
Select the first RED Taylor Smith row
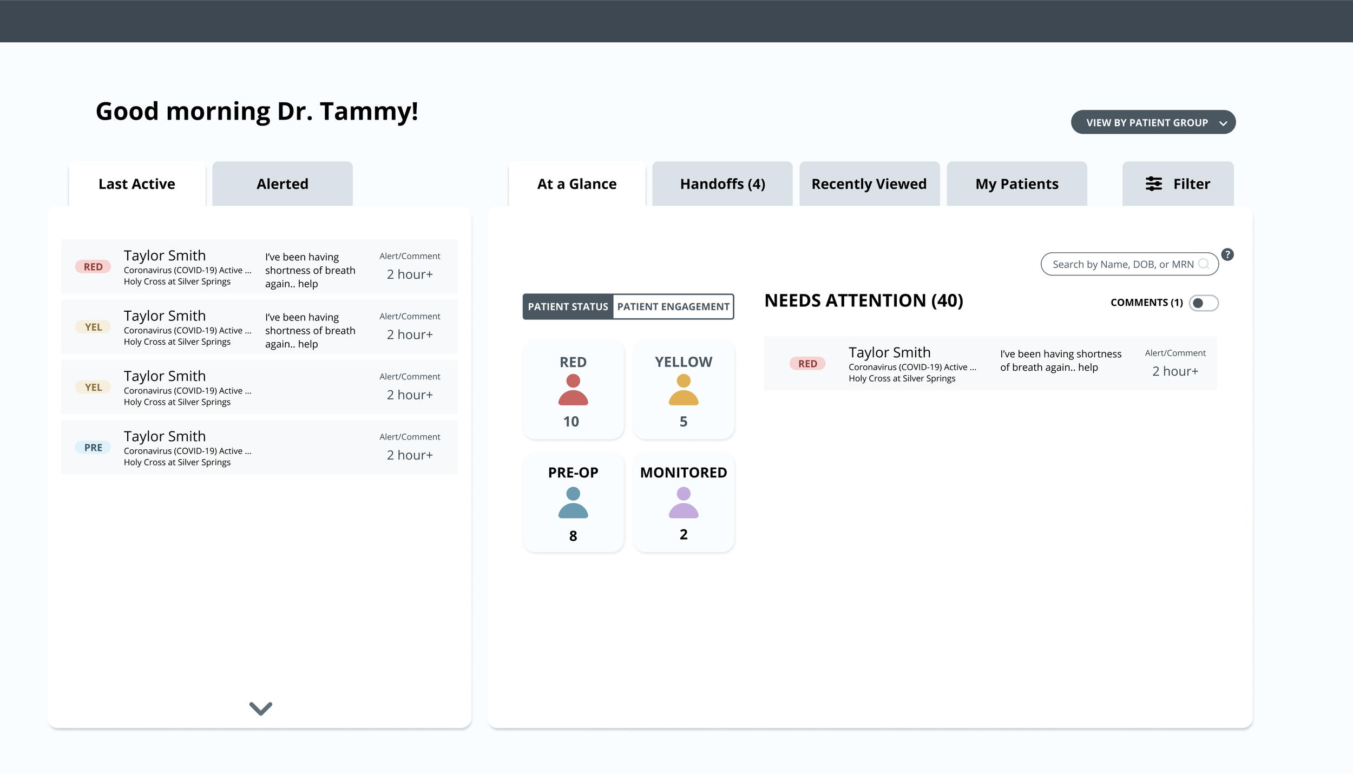pos(259,267)
